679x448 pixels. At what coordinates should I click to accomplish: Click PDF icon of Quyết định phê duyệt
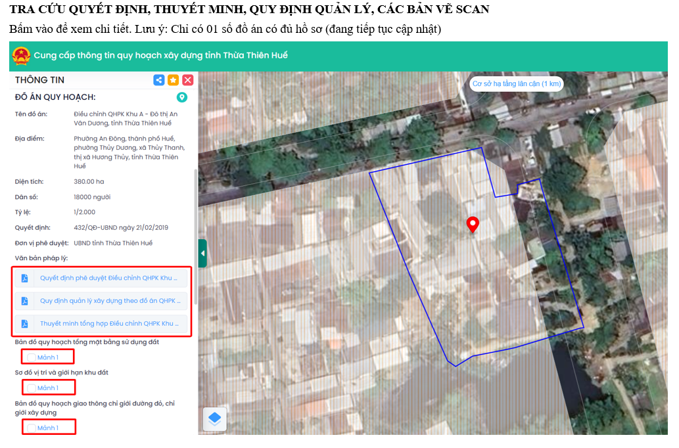tap(25, 278)
